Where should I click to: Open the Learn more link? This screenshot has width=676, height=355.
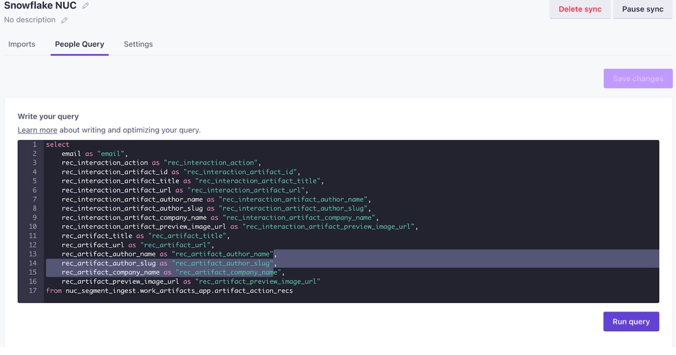[37, 130]
